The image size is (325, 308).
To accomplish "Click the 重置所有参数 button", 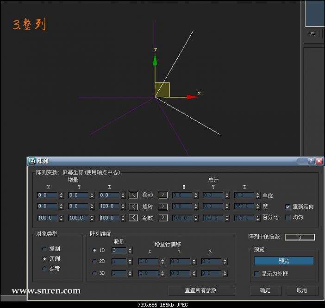I will tap(201, 291).
